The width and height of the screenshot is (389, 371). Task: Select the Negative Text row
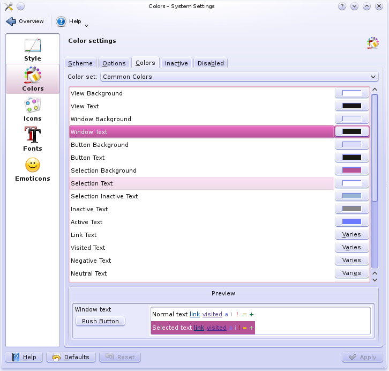click(201, 261)
